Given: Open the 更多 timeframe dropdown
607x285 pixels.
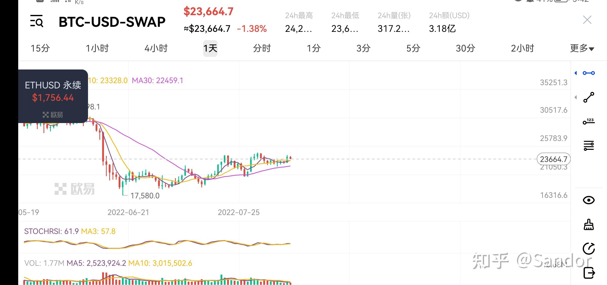Looking at the screenshot, I should click(582, 48).
